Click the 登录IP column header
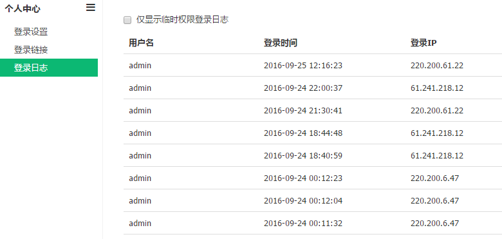The width and height of the screenshot is (502, 239). (x=423, y=43)
